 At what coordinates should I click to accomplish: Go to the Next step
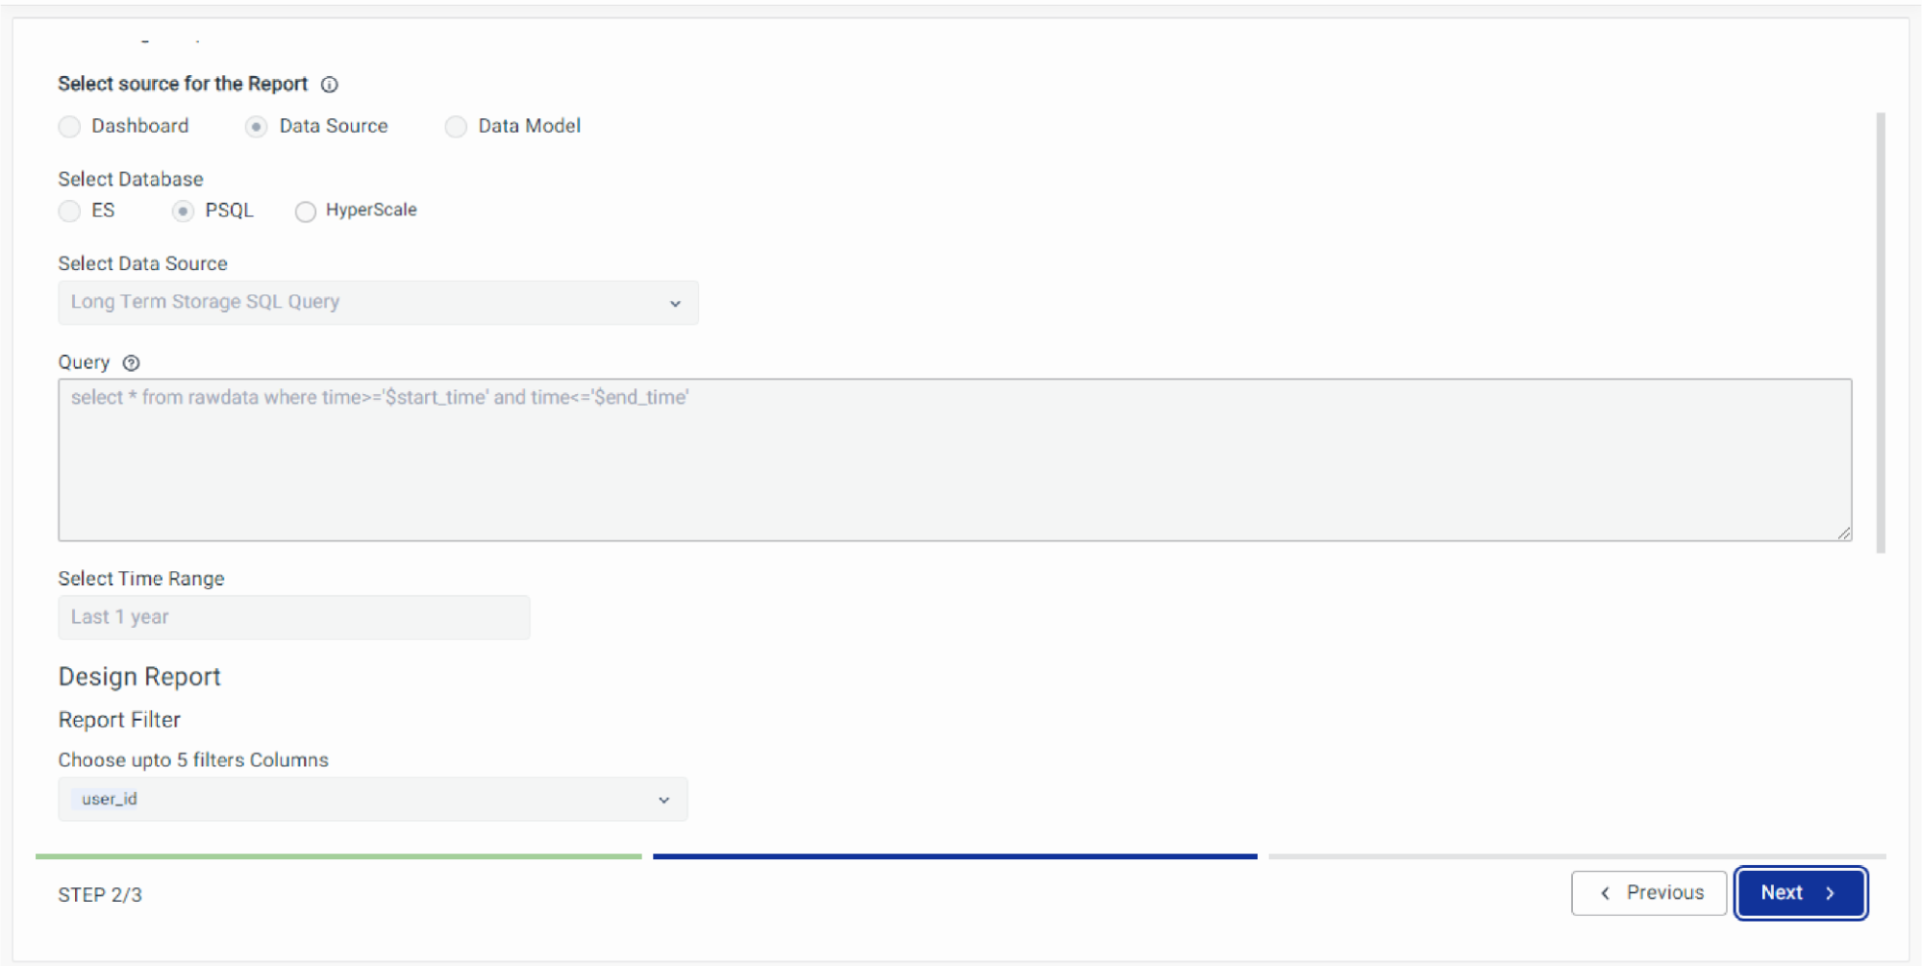click(1800, 893)
